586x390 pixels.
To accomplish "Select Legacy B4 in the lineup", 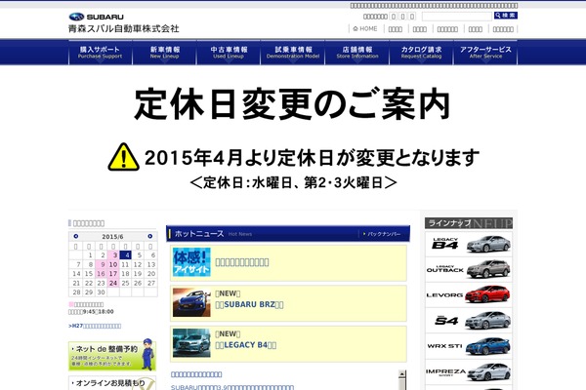I will pyautogui.click(x=469, y=244).
